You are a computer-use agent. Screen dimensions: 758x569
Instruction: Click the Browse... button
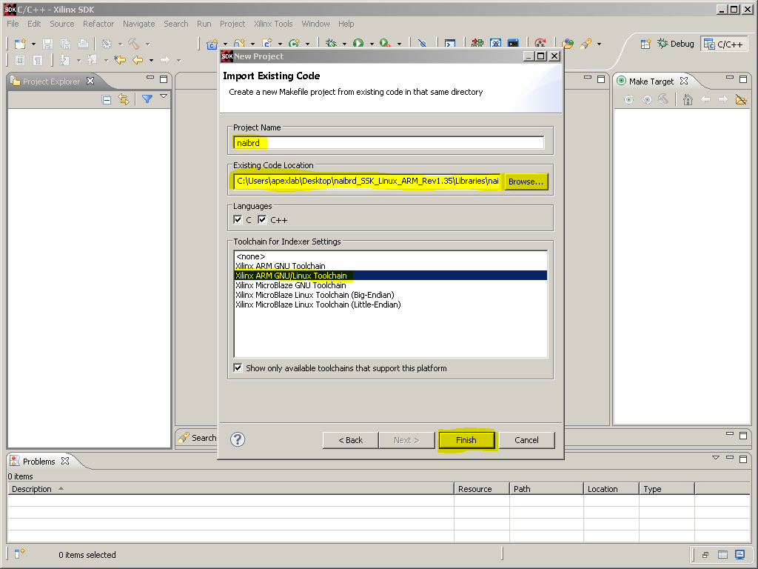tap(526, 182)
